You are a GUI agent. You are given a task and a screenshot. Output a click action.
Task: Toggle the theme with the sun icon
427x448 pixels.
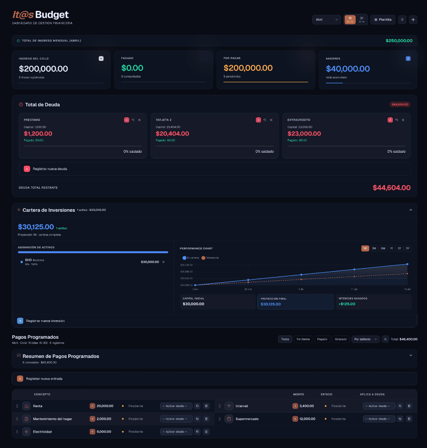(x=402, y=19)
